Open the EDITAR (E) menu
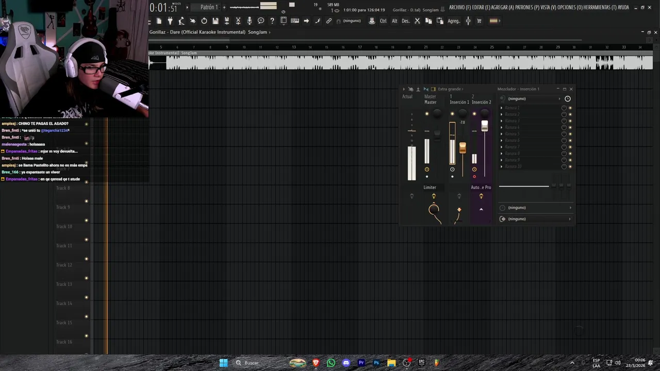The image size is (660, 371). click(x=481, y=8)
